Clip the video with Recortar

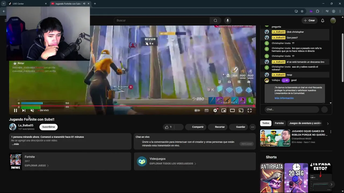pyautogui.click(x=217, y=127)
